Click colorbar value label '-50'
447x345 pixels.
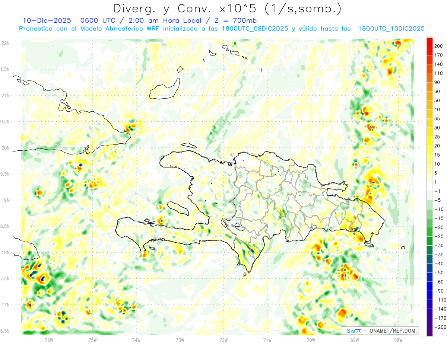click(440, 272)
